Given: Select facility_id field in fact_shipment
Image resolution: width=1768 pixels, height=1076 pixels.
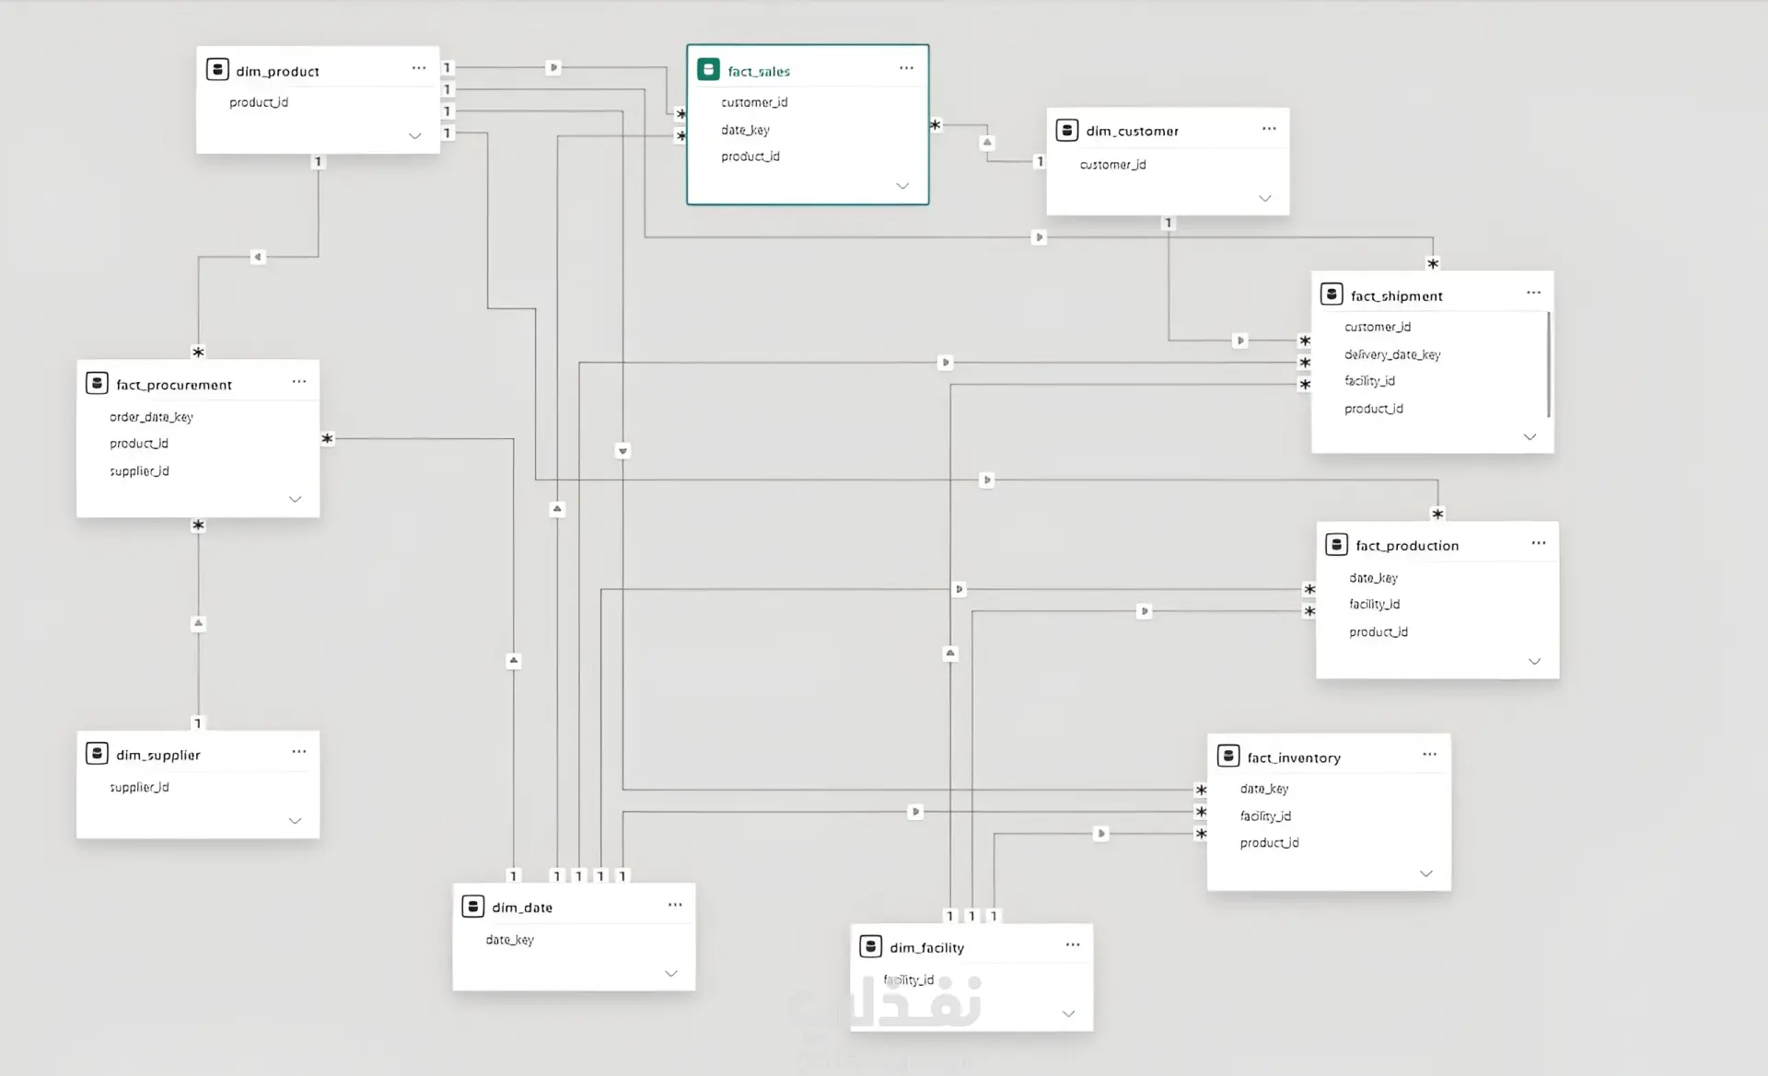Looking at the screenshot, I should tap(1369, 381).
